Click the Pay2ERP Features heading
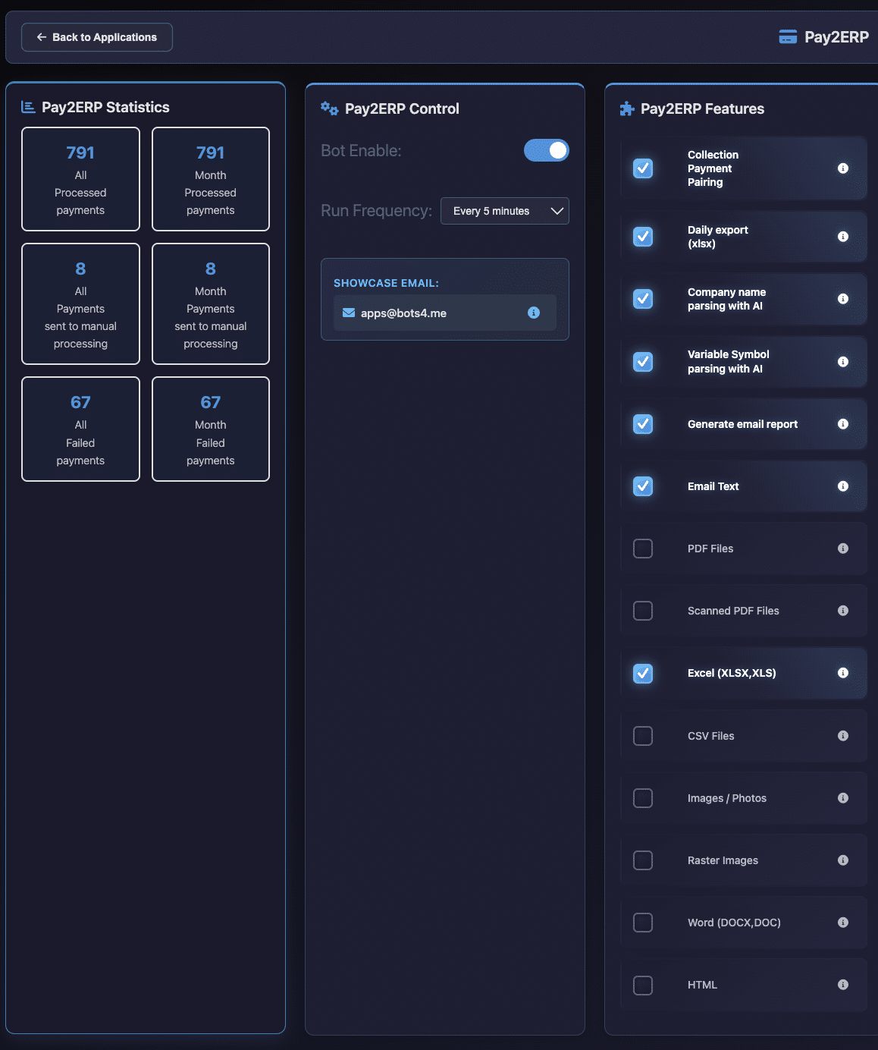878x1050 pixels. tap(702, 108)
